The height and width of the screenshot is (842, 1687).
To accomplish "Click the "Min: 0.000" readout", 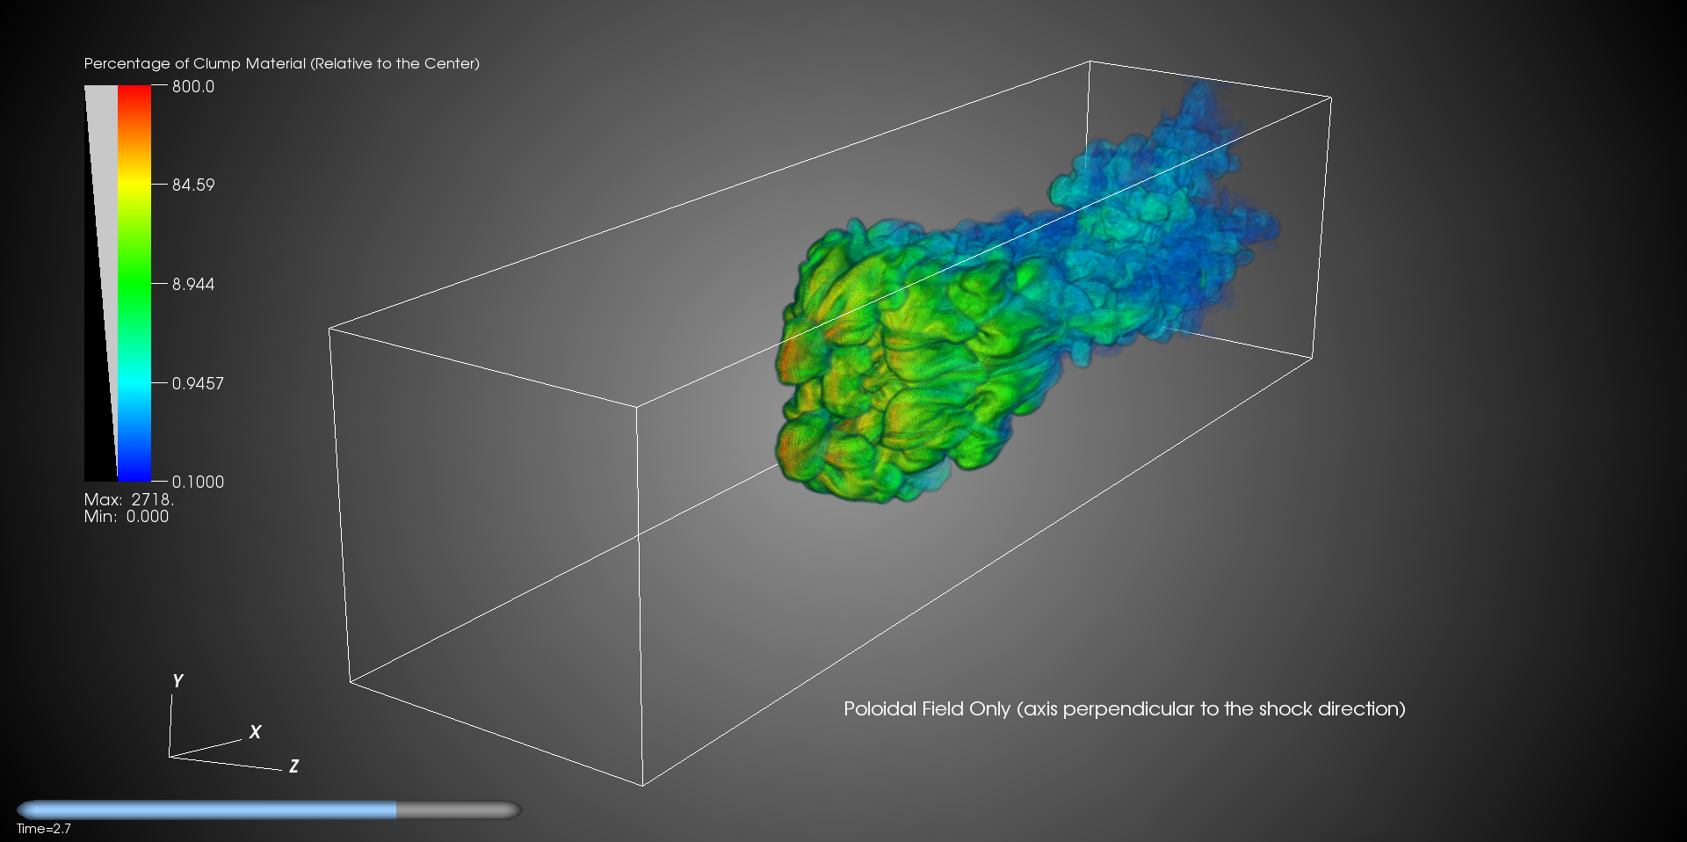I will [x=127, y=517].
